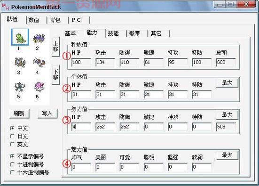This screenshot has height=186, width=259.
Task: Click the 种族值 特攻 field showing 95
Action: pos(178,62)
